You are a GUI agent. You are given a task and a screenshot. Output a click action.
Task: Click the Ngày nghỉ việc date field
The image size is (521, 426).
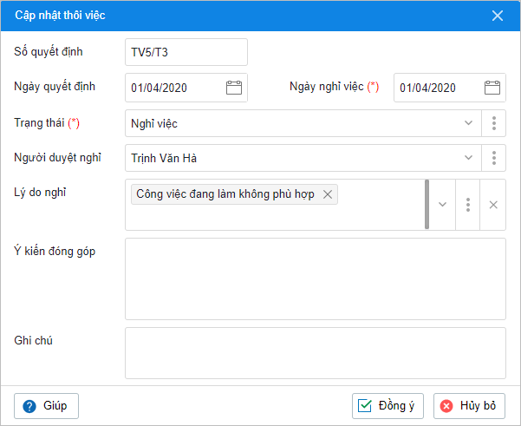coord(438,88)
